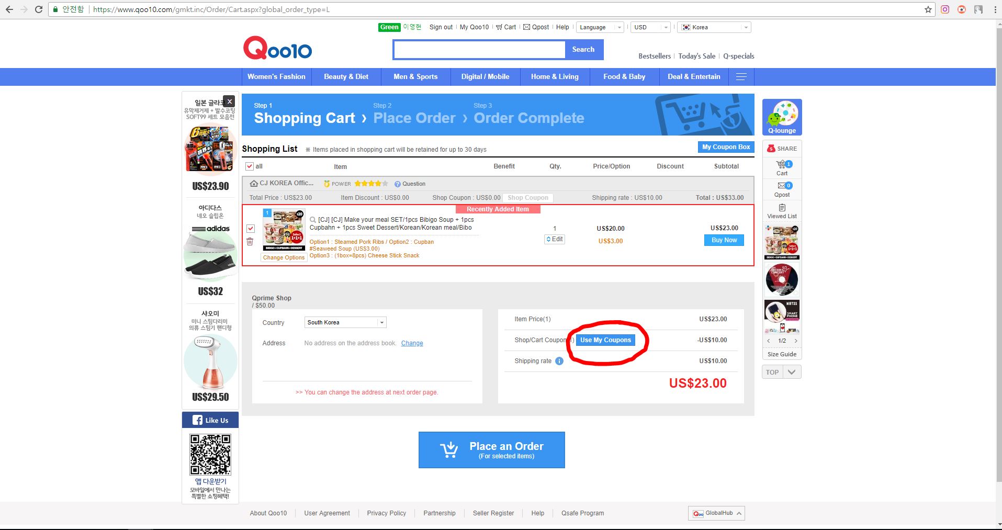Click the Search button
Image resolution: width=1002 pixels, height=530 pixels.
coord(583,50)
